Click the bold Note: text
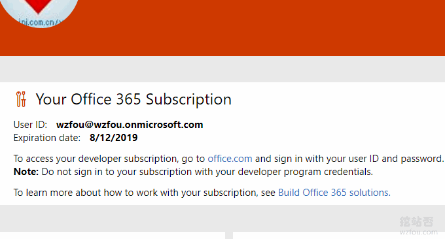Viewport: 445px width, 239px height. click(26, 172)
